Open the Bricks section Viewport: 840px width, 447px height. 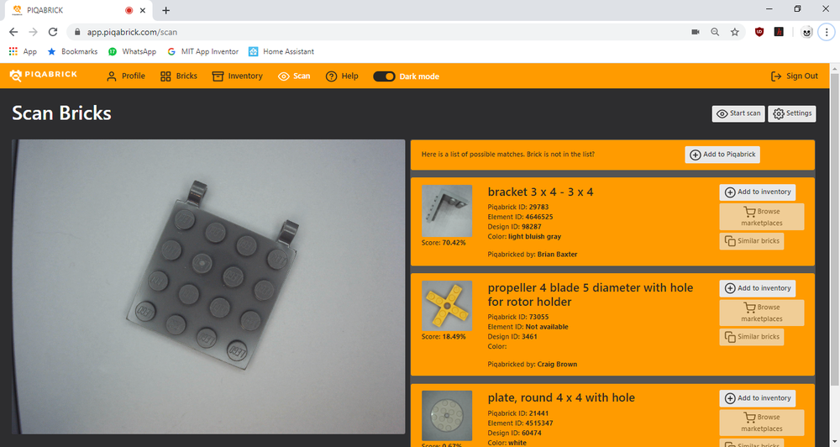[x=179, y=76]
